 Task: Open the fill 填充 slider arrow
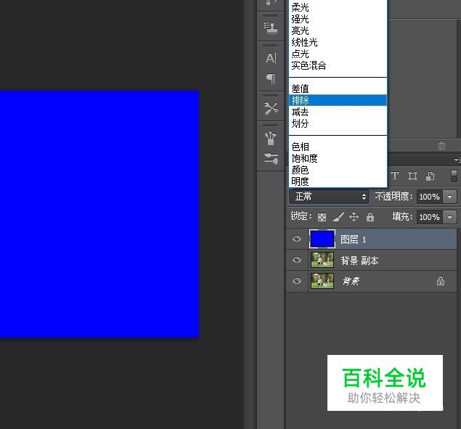[449, 217]
